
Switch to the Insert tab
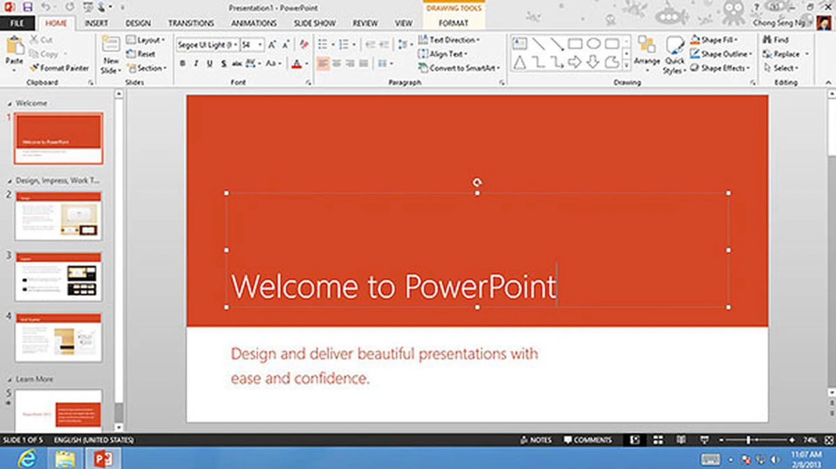96,23
